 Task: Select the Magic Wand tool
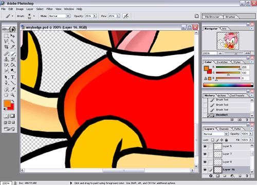(13, 41)
